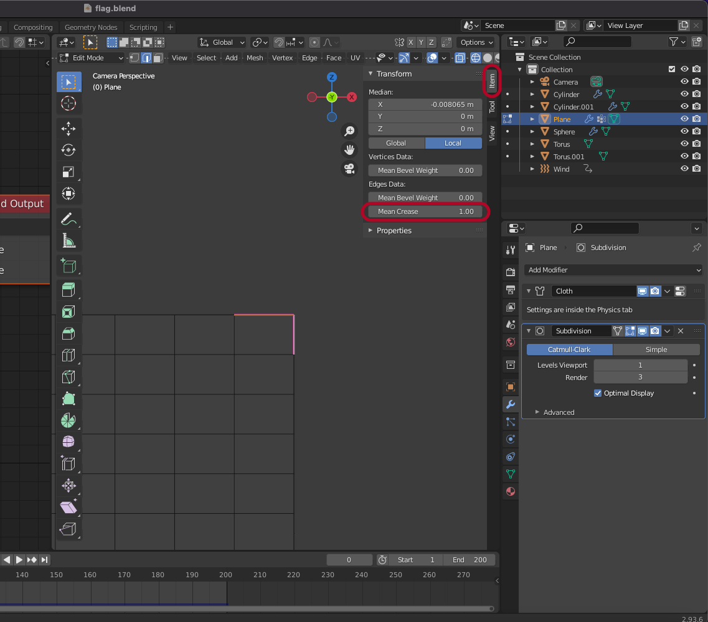This screenshot has width=708, height=622.
Task: Select Local median coordinates
Action: (453, 143)
